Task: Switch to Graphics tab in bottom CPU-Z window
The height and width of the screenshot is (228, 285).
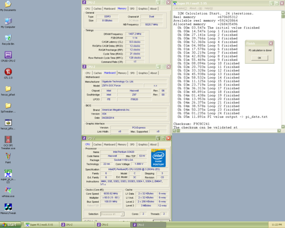Action: click(x=143, y=144)
